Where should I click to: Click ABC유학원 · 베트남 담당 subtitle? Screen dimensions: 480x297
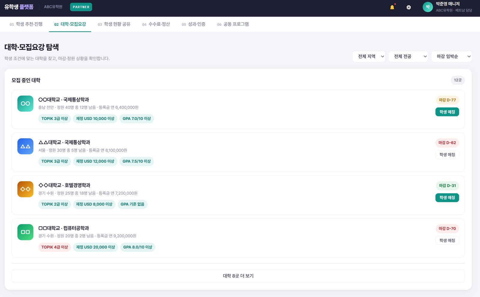[454, 10]
